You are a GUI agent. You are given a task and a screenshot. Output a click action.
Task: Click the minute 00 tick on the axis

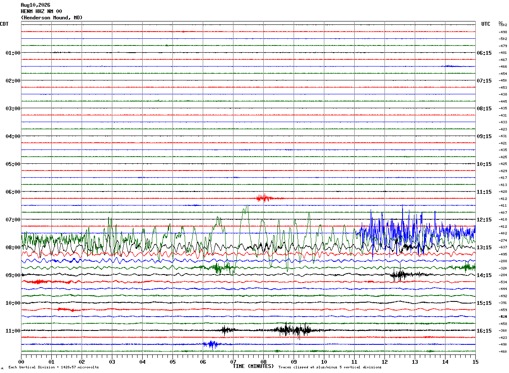21,362
